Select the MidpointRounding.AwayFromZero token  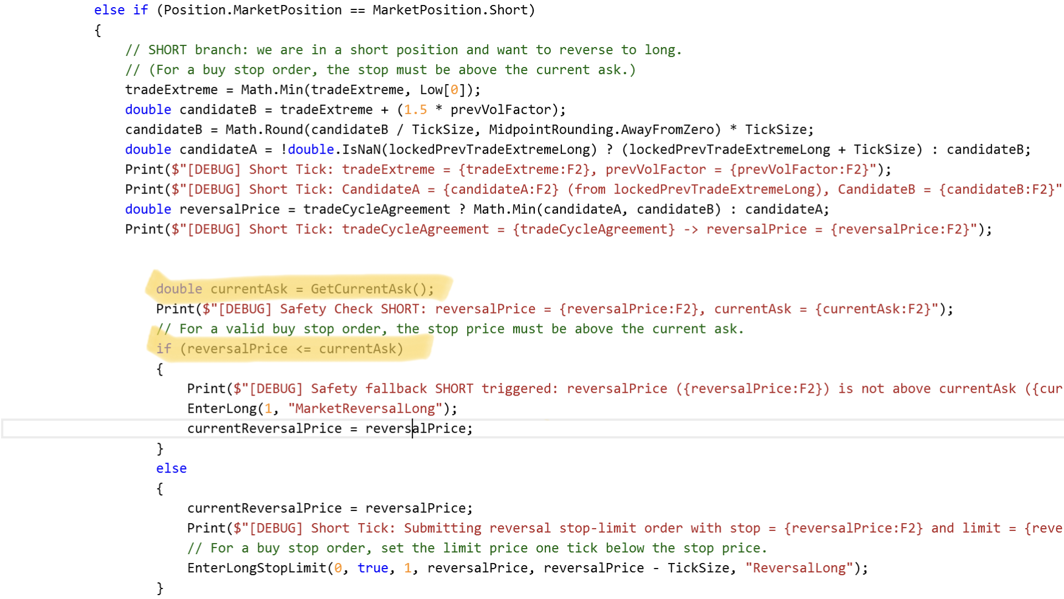[x=600, y=129]
